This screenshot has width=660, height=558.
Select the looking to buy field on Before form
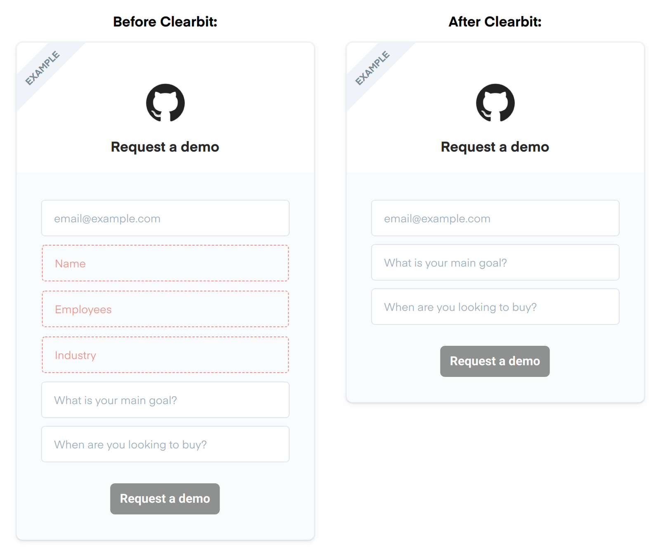(165, 444)
